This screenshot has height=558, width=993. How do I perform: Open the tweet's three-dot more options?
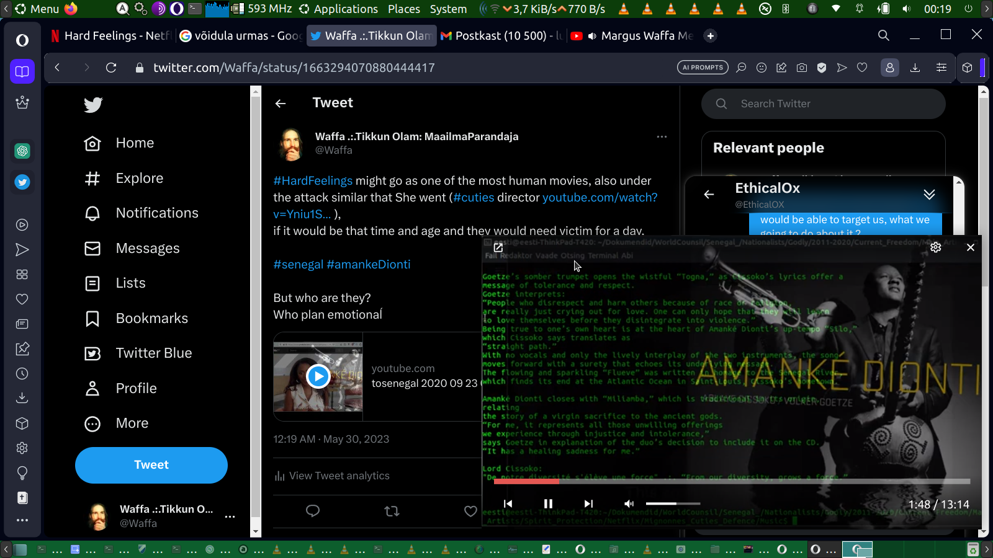pos(662,136)
